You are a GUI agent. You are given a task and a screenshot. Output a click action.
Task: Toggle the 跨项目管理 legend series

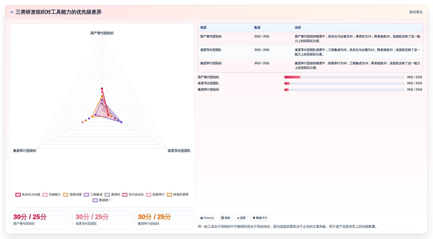(x=178, y=194)
